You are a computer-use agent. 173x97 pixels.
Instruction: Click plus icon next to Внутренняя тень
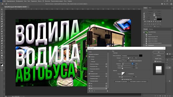106,67
